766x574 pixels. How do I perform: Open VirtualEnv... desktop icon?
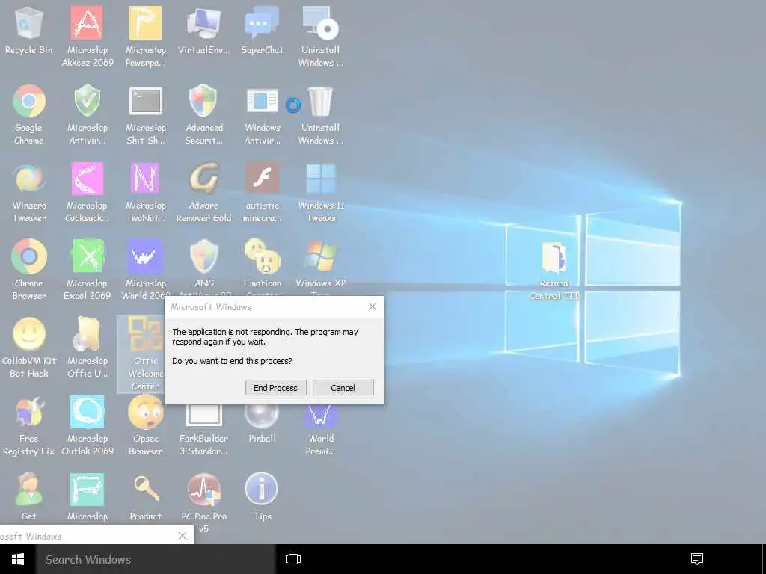coord(203,23)
